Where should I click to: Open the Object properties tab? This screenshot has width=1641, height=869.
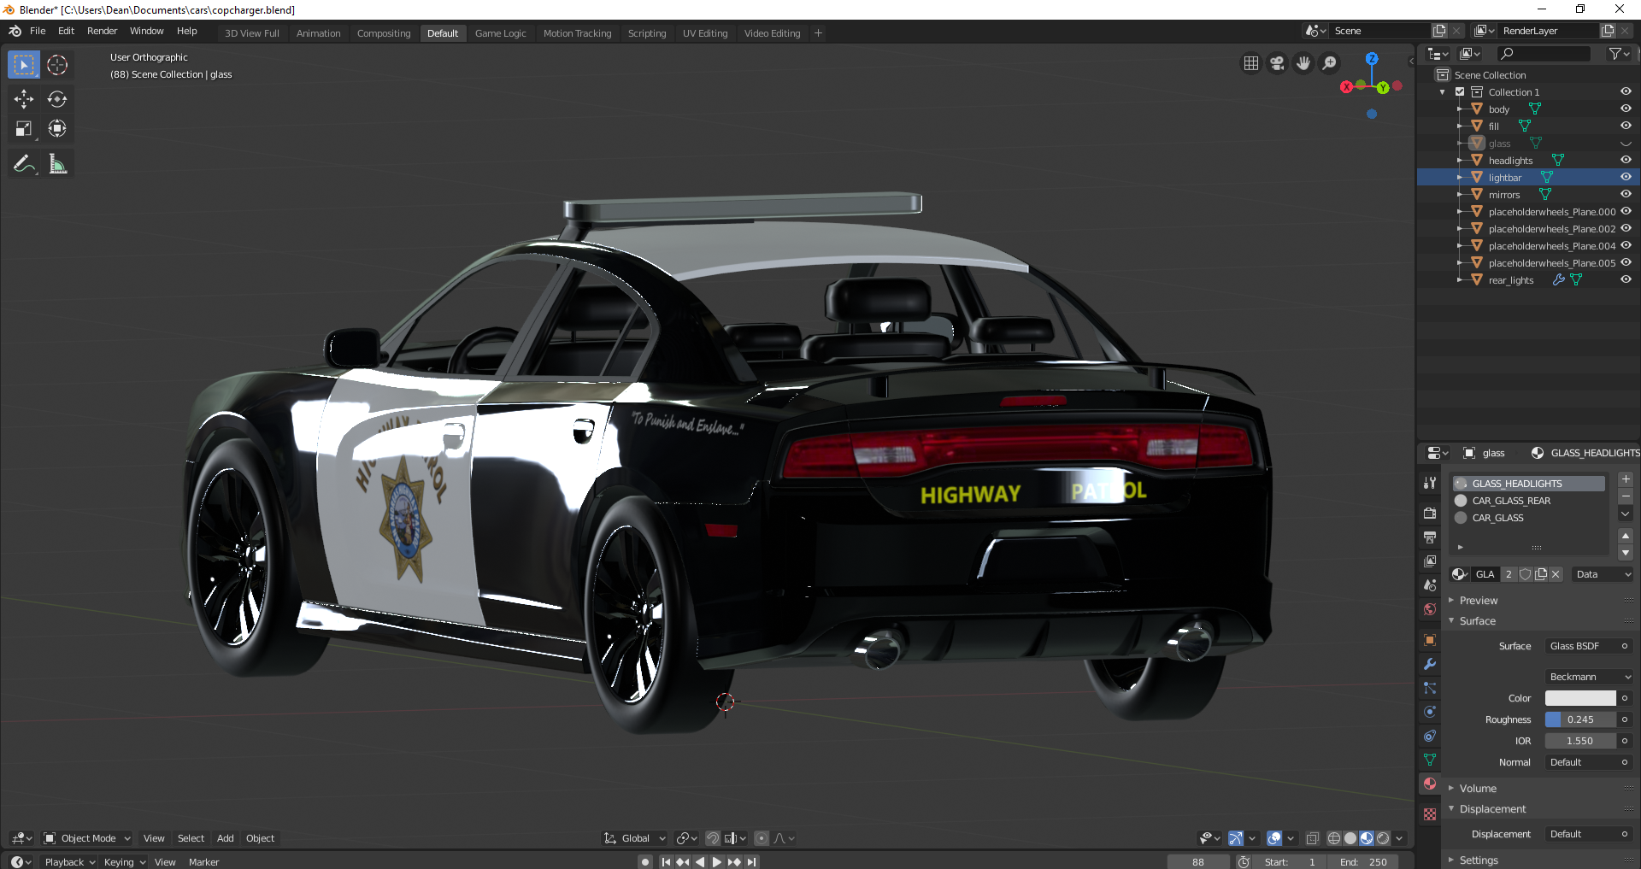tap(1430, 640)
